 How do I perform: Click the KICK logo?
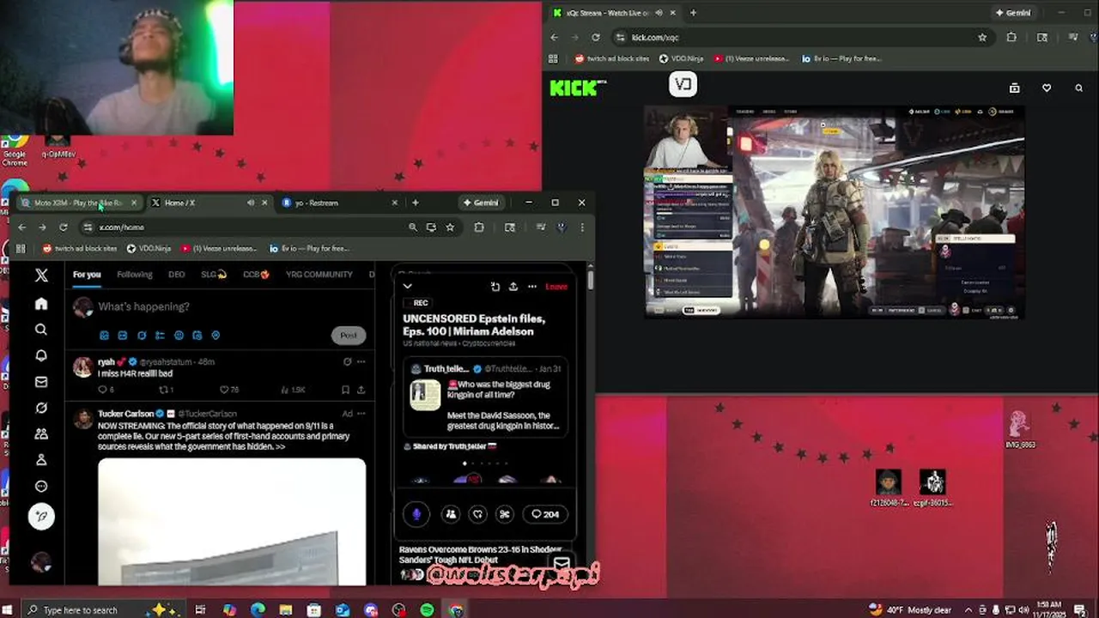point(578,88)
